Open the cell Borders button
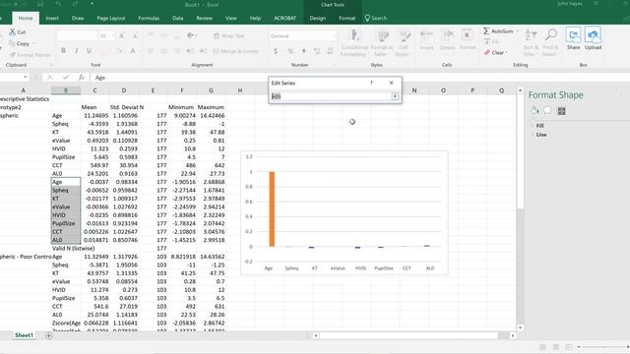The height and width of the screenshot is (354, 630). [104, 50]
